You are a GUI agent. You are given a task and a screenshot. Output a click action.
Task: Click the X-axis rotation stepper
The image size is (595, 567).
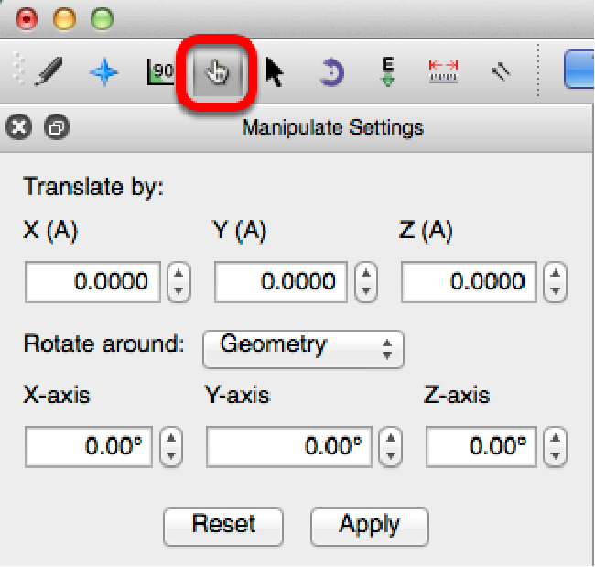pos(171,447)
